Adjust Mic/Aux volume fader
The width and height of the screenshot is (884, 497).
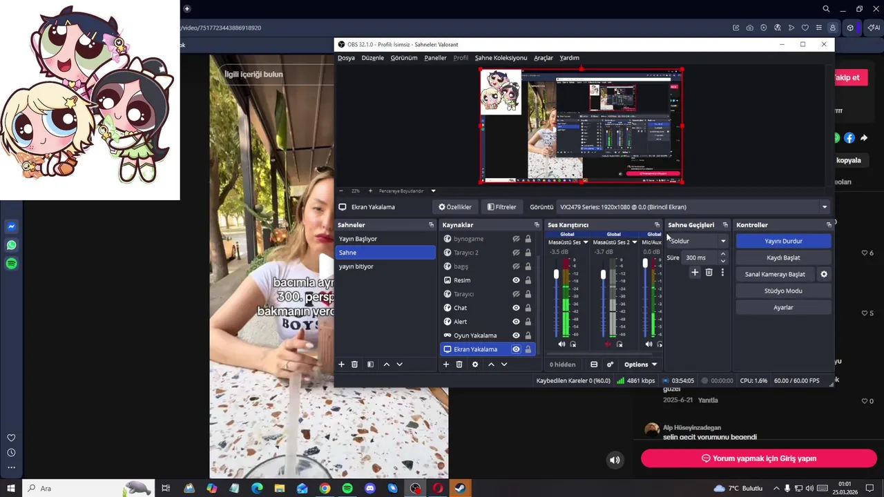(x=645, y=263)
